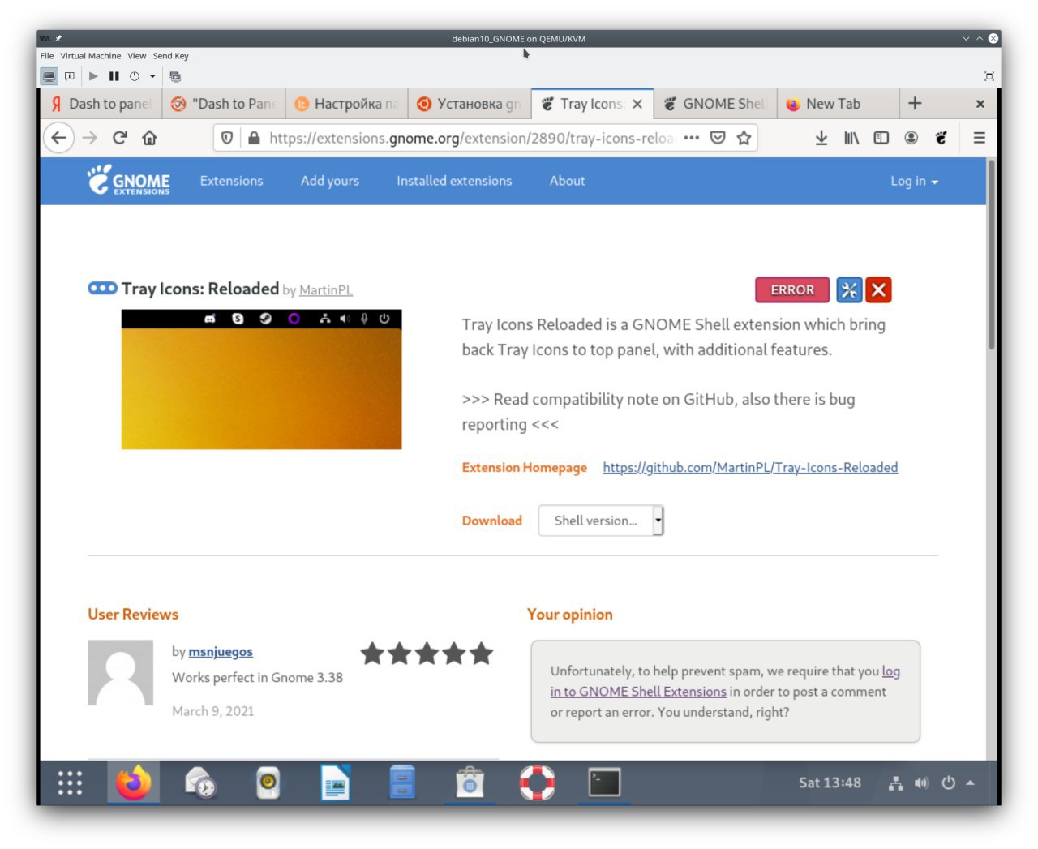Open the Help lifebuoy taskbar icon

(x=537, y=783)
